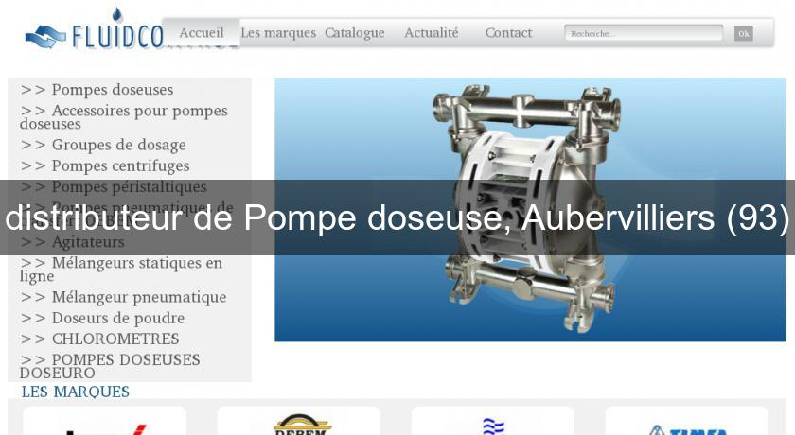Viewport: 795px width, 435px height.
Task: View the Doseurs de poudre category
Action: click(x=117, y=318)
